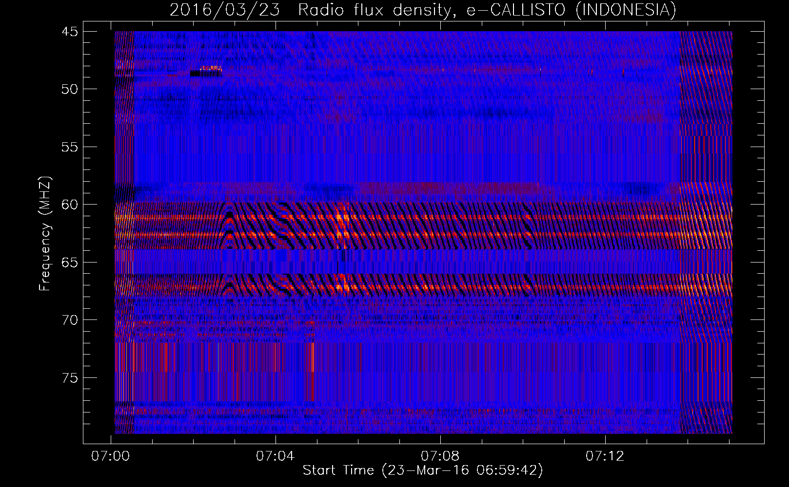Viewport: 789px width, 487px height.
Task: Click the 07:04 time tick label
Action: [x=276, y=456]
